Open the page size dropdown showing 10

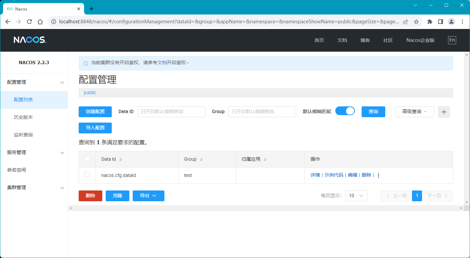click(357, 196)
